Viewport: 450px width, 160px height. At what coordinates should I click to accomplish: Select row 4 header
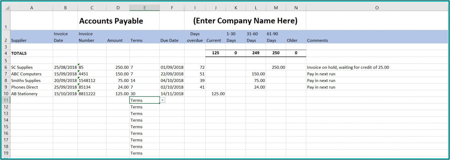pyautogui.click(x=6, y=53)
